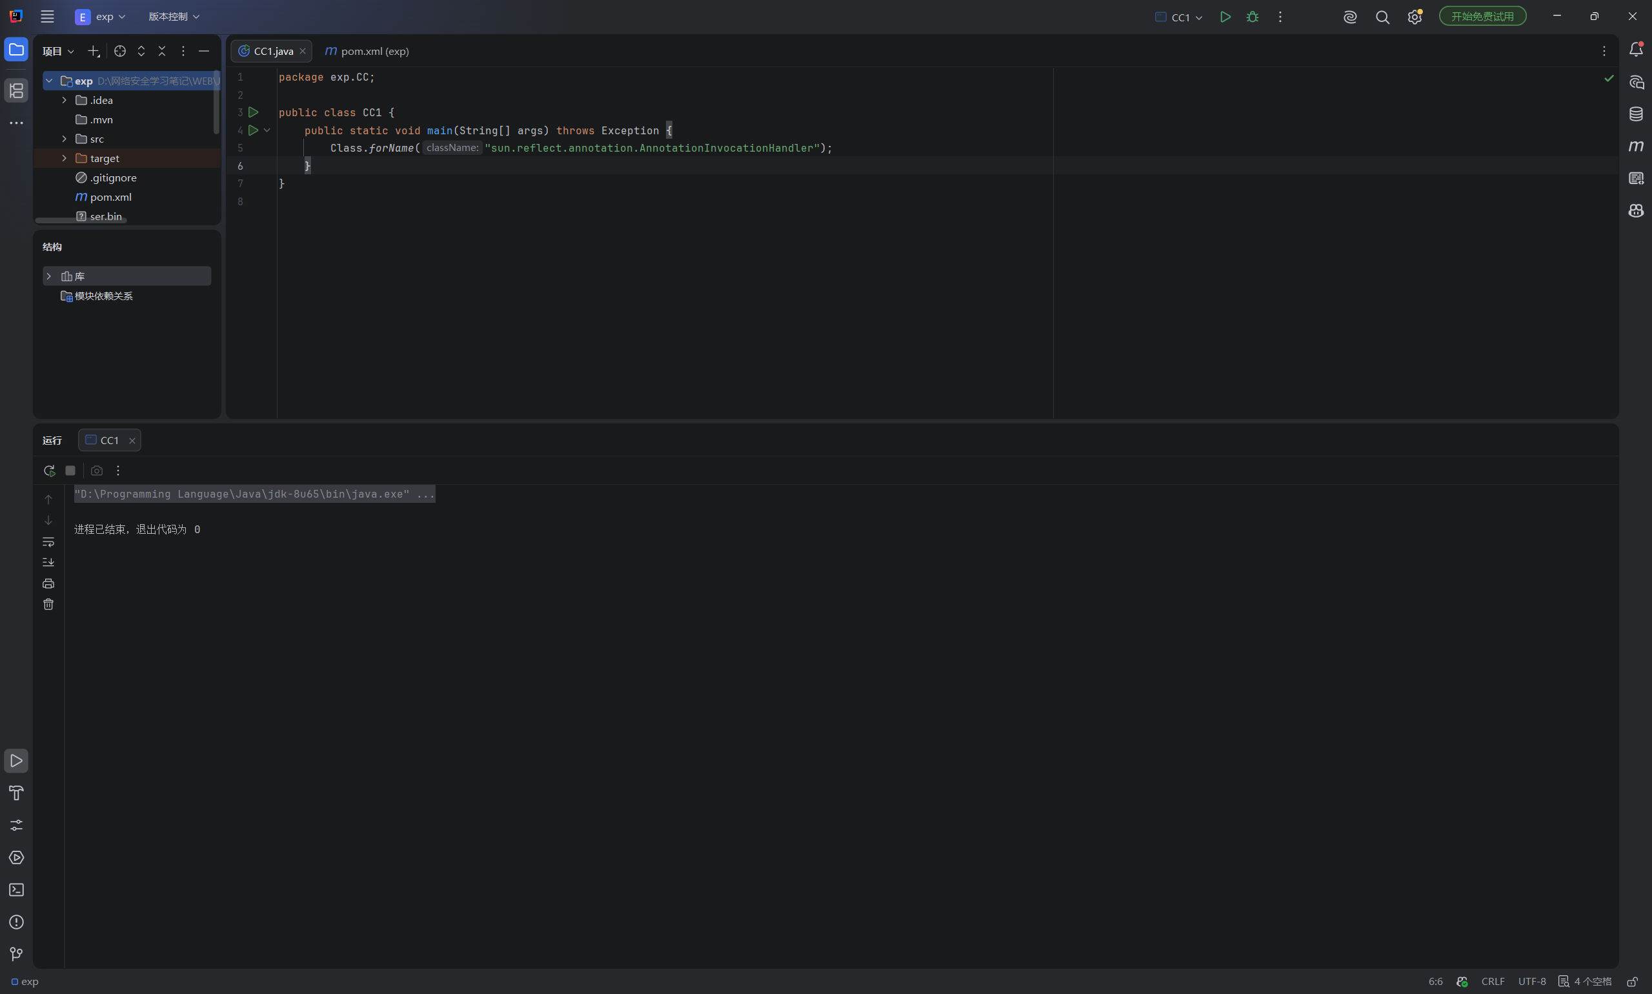This screenshot has height=994, width=1652.
Task: Open the Terminal tool window
Action: click(16, 889)
